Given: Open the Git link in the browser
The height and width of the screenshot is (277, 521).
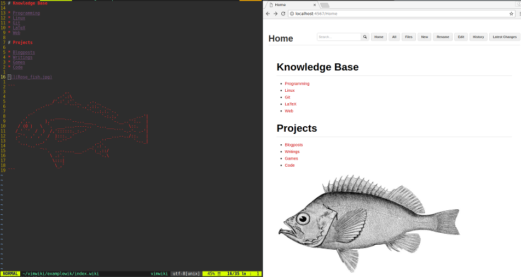Looking at the screenshot, I should coord(287,97).
